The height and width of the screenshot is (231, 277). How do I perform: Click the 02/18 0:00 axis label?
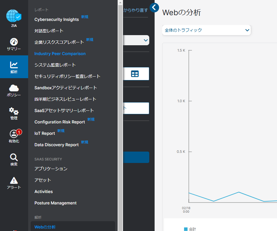click(x=186, y=210)
